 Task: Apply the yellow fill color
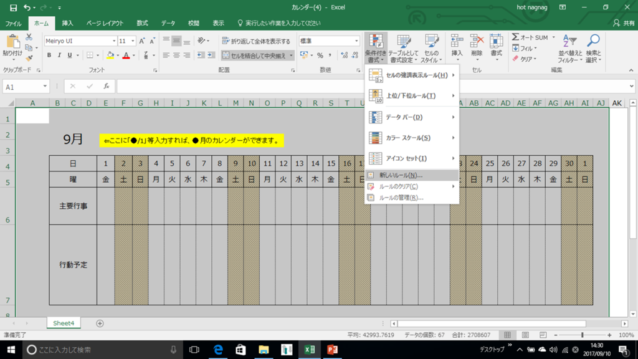coord(110,55)
